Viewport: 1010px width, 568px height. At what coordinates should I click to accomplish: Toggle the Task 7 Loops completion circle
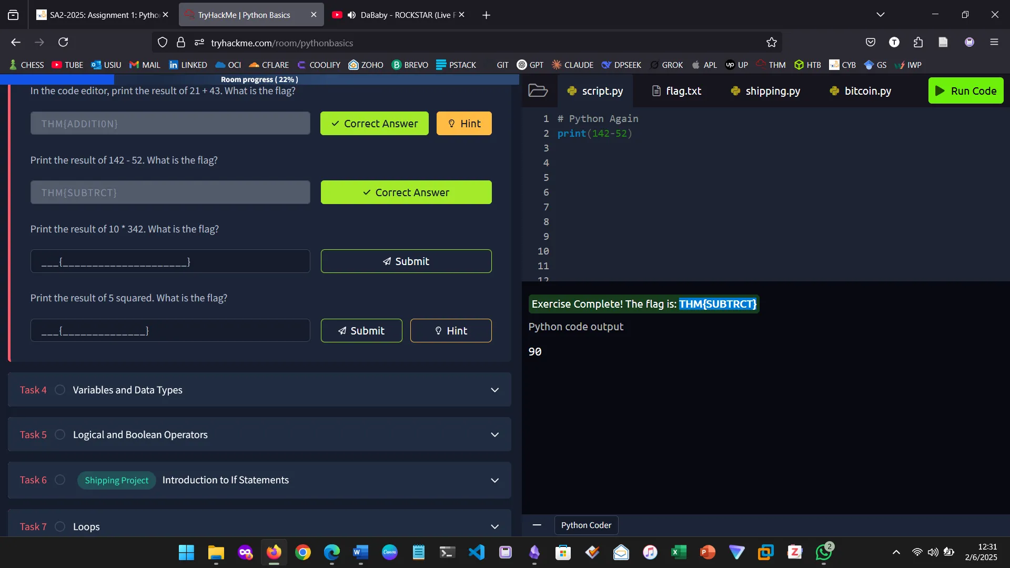click(x=60, y=526)
